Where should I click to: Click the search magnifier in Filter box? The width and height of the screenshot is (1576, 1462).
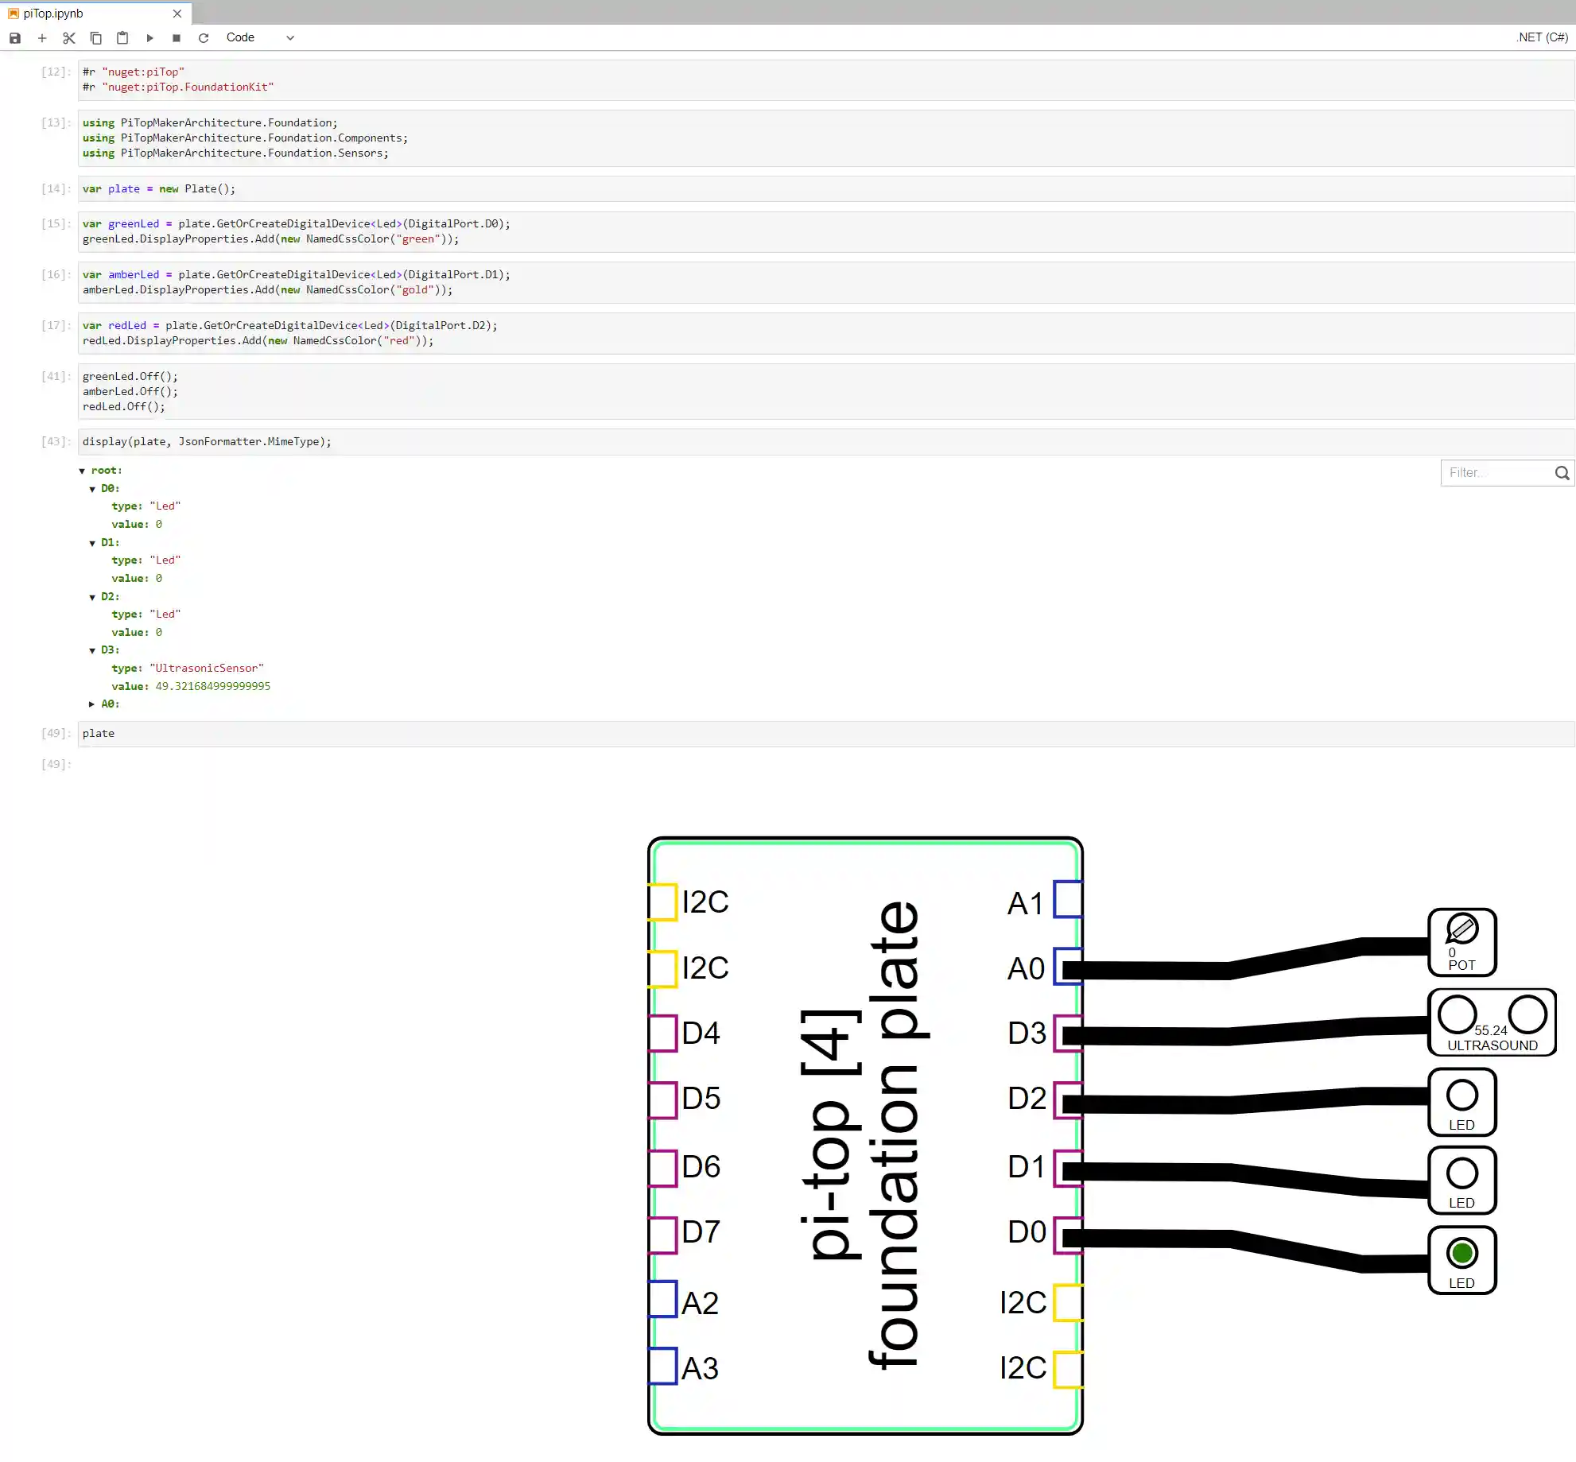(x=1562, y=473)
